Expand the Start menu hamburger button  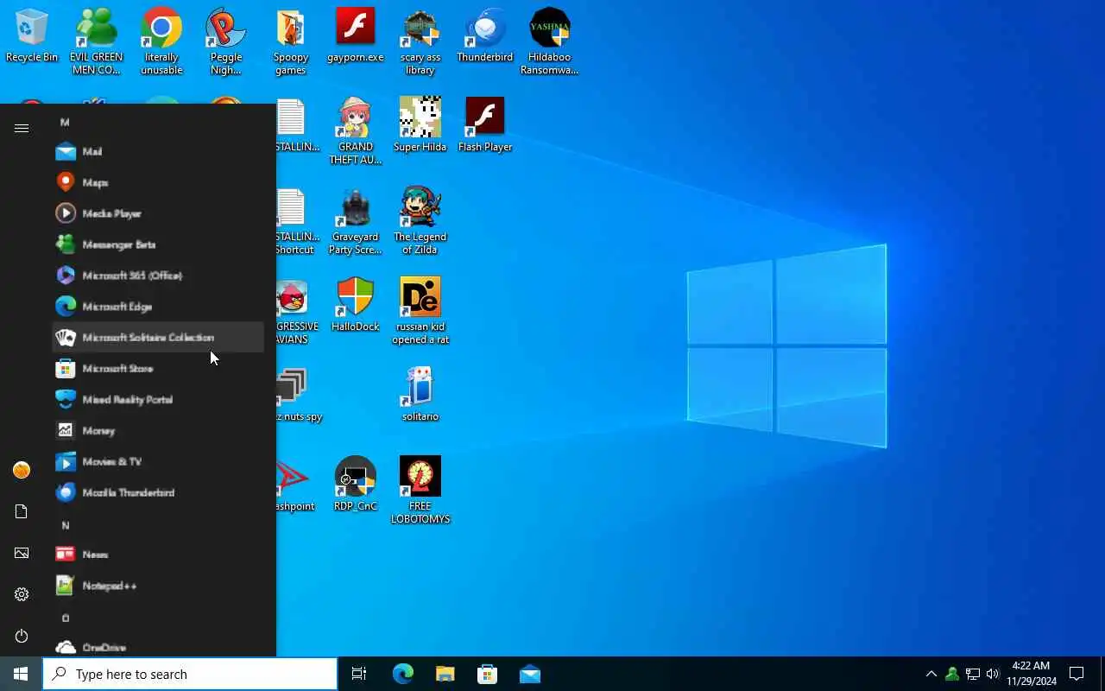22,128
